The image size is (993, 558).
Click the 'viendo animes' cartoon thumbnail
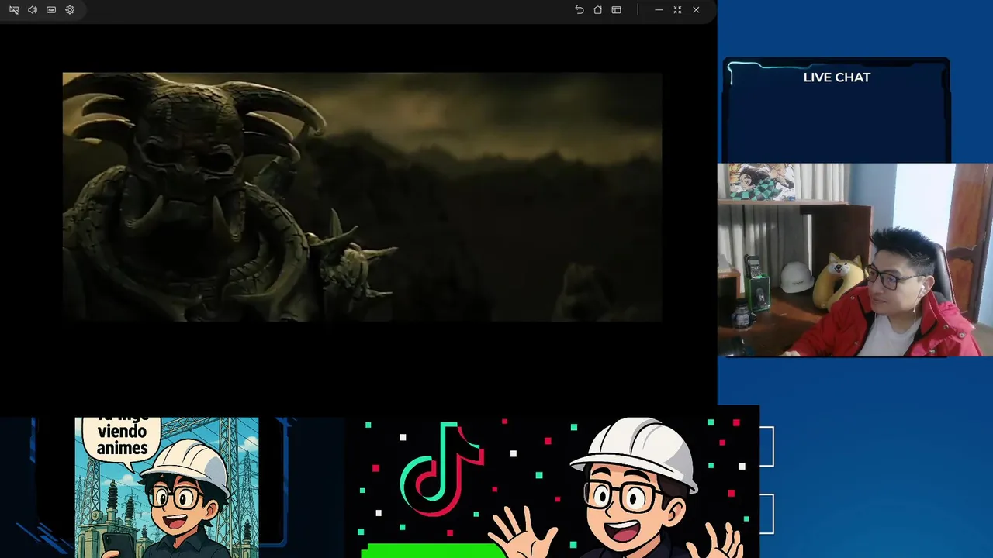(167, 487)
